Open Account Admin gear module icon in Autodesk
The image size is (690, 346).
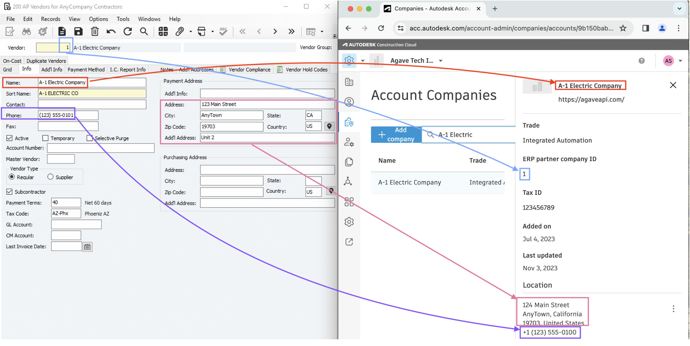[x=349, y=61]
